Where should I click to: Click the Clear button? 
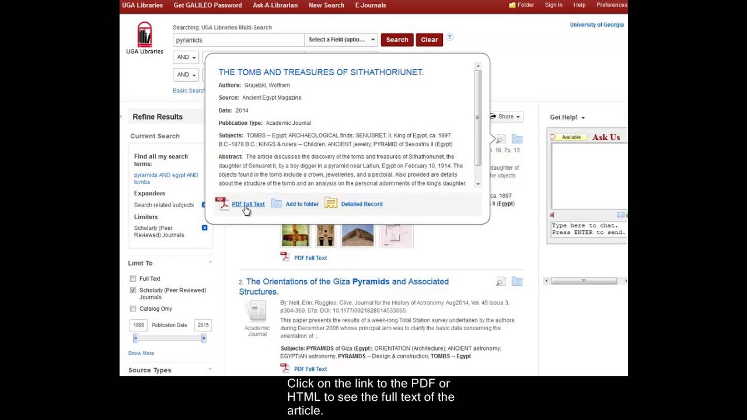coord(430,40)
